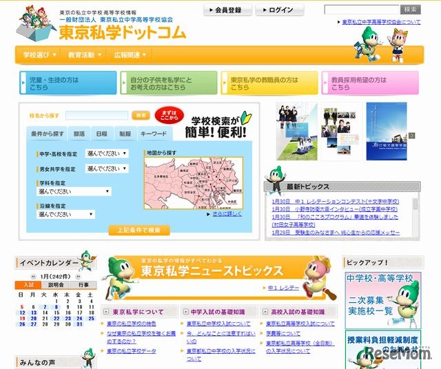441x369 pixels.
Task: Click the 東京私学について heading icon
Action: pyautogui.click(x=105, y=312)
